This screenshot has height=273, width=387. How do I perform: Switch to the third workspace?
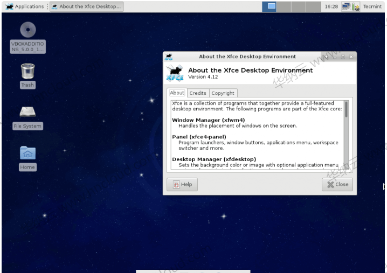tap(299, 6)
